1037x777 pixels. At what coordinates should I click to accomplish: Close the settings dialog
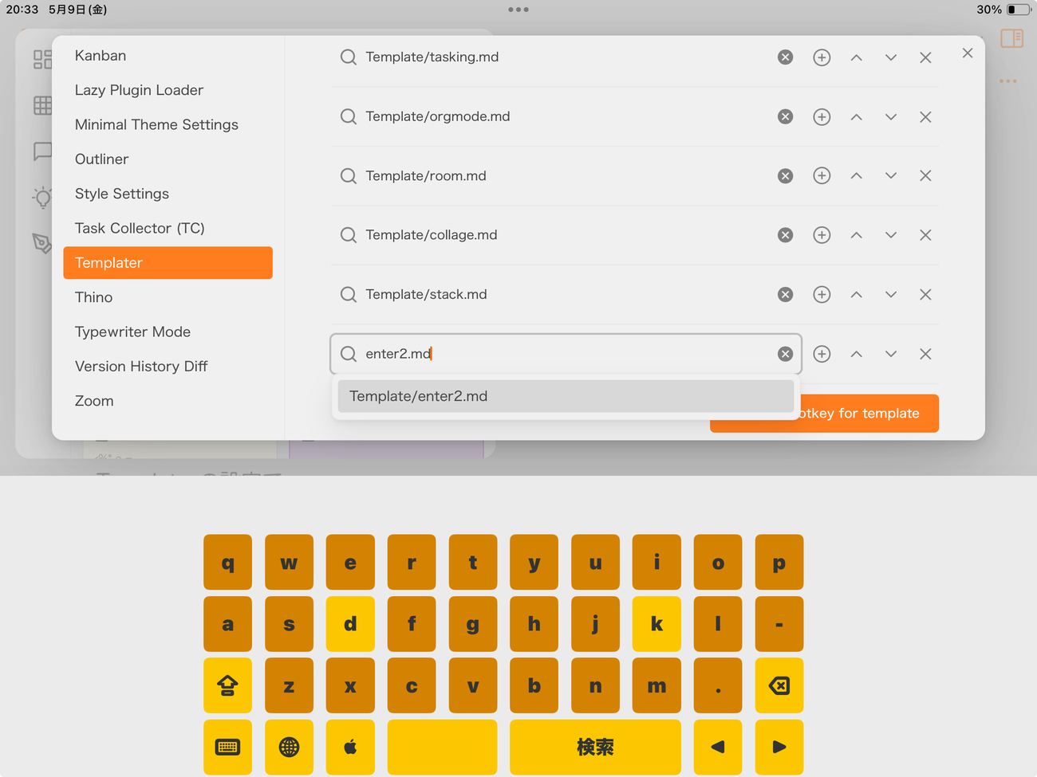(968, 53)
